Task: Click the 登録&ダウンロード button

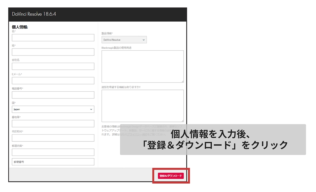Action: [x=171, y=176]
